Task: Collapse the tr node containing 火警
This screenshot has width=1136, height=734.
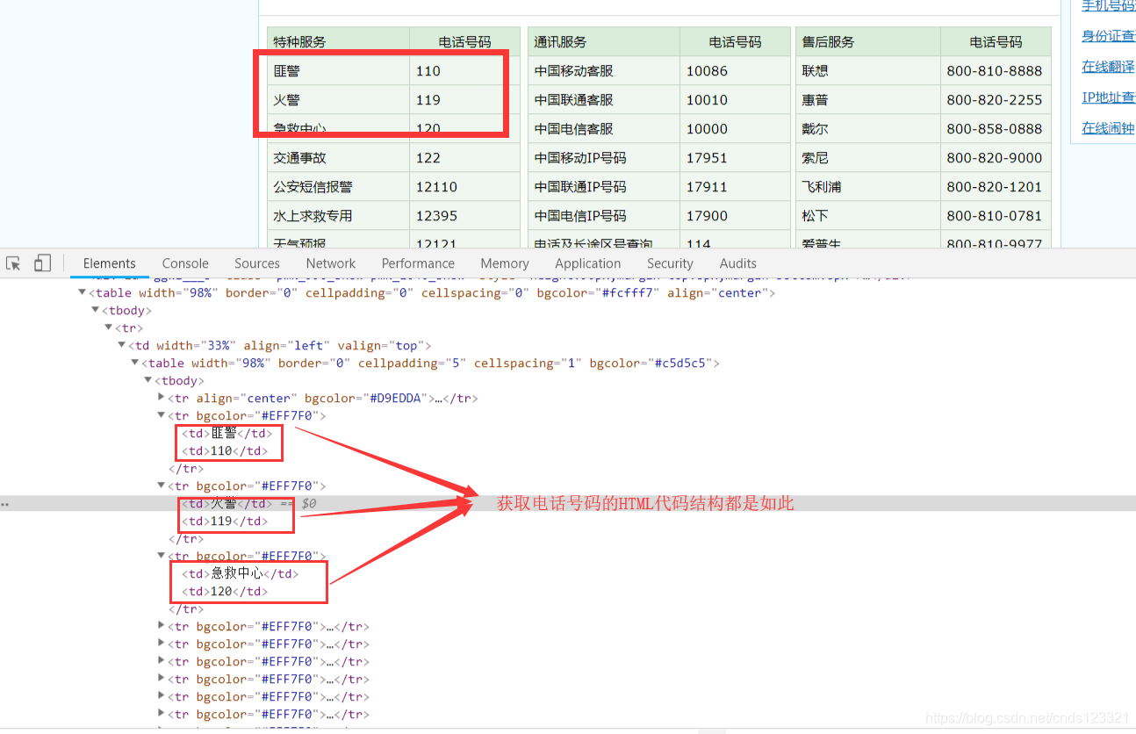Action: (x=162, y=486)
